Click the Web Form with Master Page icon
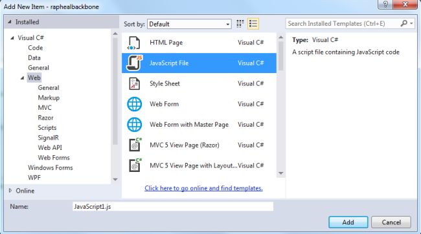 coord(134,125)
